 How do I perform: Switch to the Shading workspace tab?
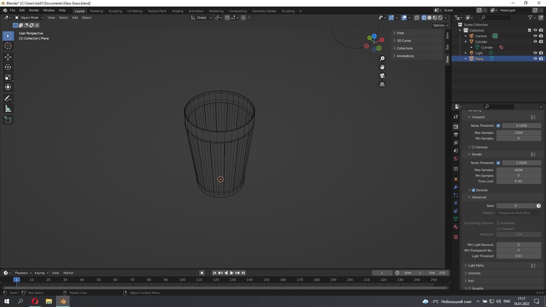(177, 11)
